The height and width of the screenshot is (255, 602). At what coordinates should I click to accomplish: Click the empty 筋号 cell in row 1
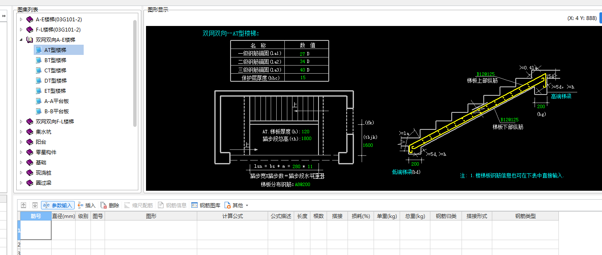click(36, 230)
